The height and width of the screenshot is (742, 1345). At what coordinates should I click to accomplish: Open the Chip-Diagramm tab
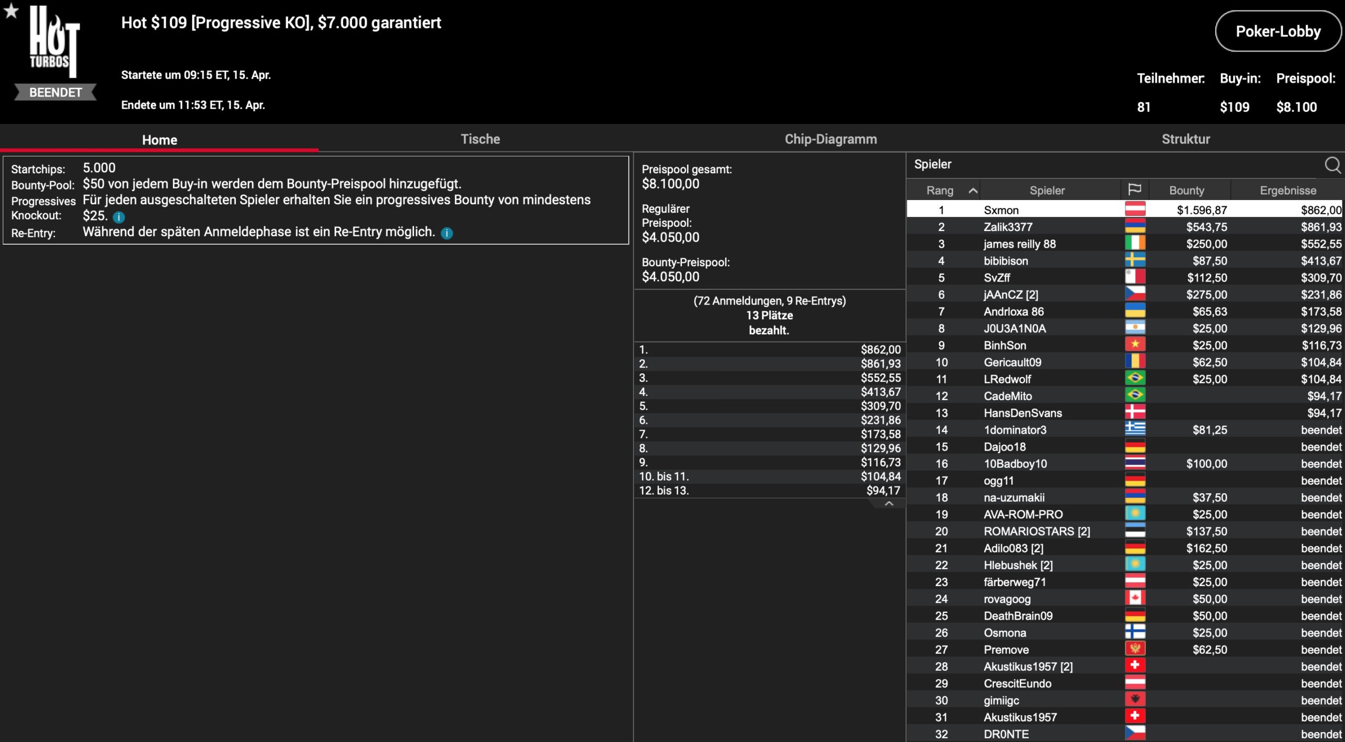tap(830, 139)
